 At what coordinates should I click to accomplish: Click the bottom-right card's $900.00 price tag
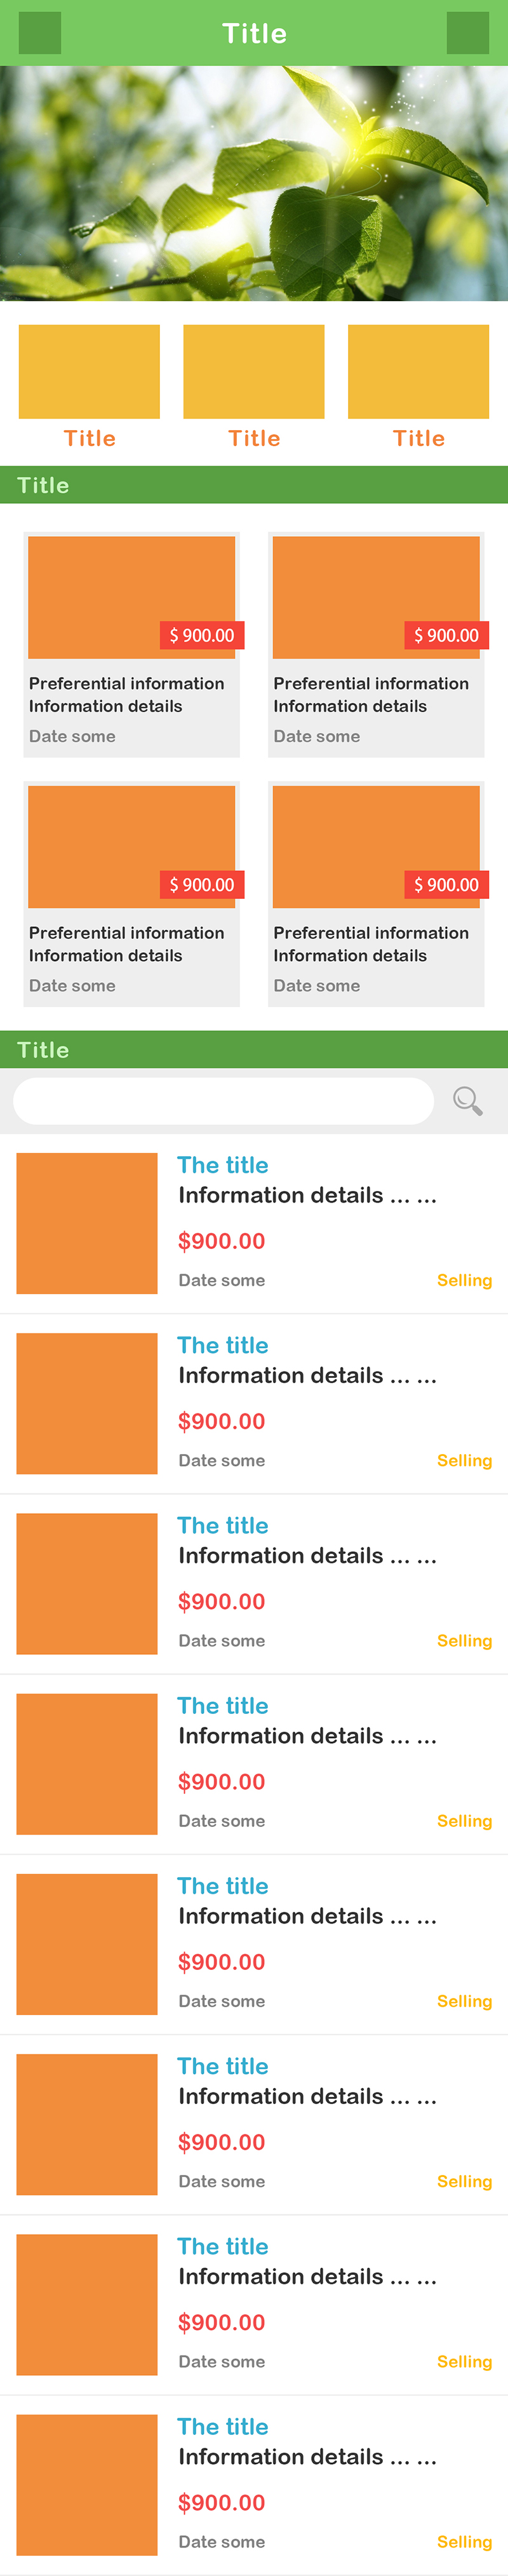(x=446, y=884)
